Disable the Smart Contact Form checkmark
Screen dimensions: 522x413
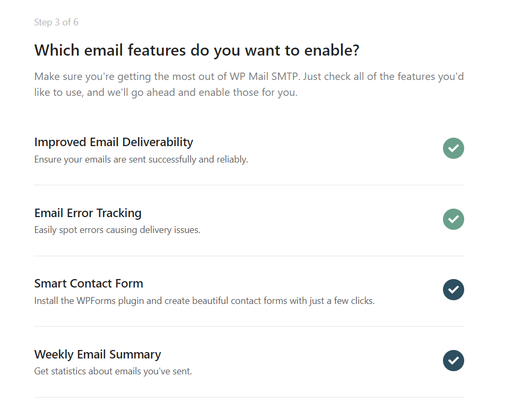pos(453,290)
